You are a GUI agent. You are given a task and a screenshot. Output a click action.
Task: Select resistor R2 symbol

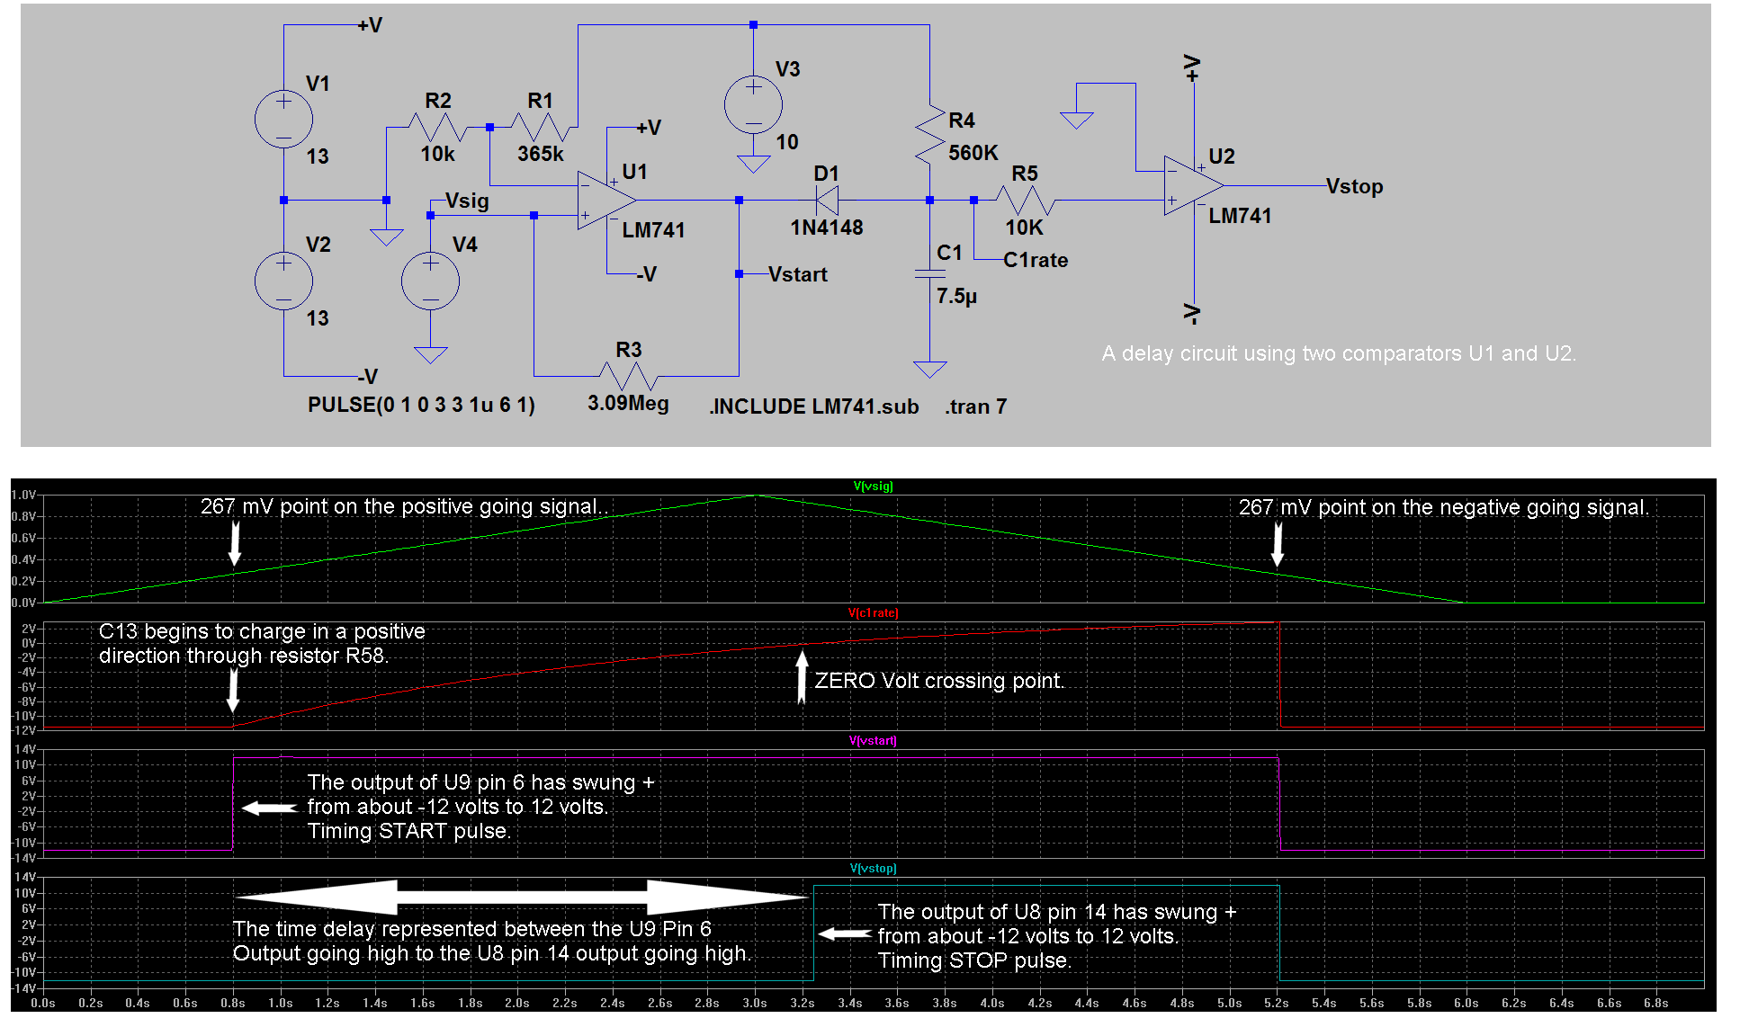pos(437,127)
